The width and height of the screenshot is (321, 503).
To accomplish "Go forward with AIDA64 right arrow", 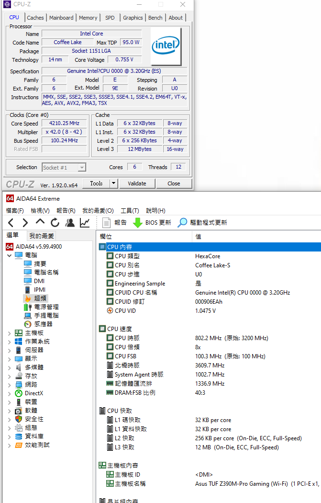I will tap(25, 222).
